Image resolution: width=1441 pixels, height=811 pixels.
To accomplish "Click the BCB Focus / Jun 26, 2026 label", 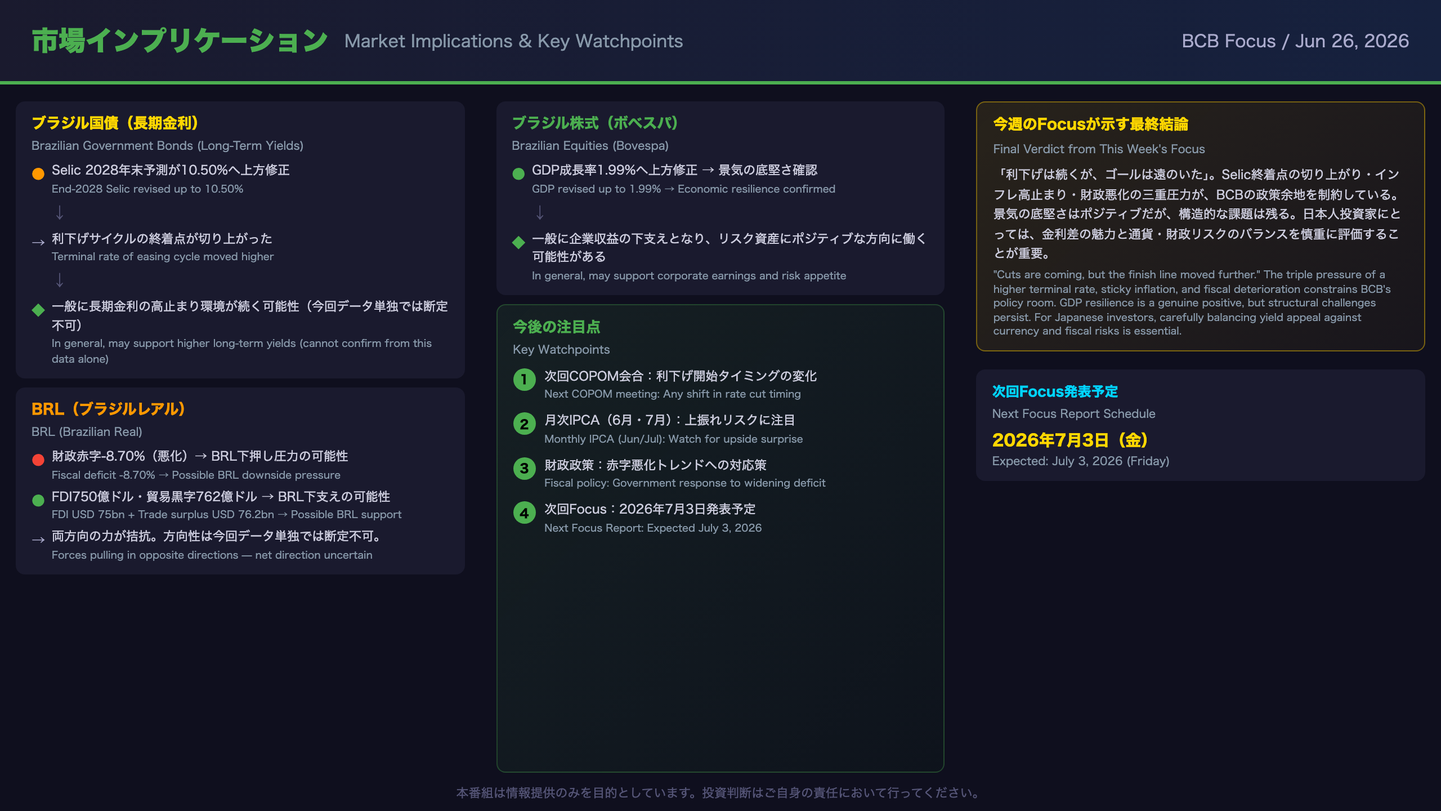I will tap(1295, 41).
